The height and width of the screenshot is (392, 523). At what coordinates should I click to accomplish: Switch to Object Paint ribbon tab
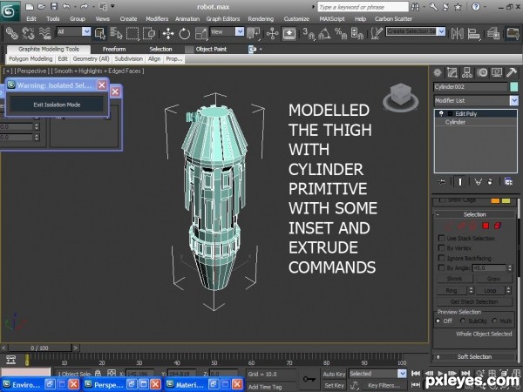tap(211, 49)
